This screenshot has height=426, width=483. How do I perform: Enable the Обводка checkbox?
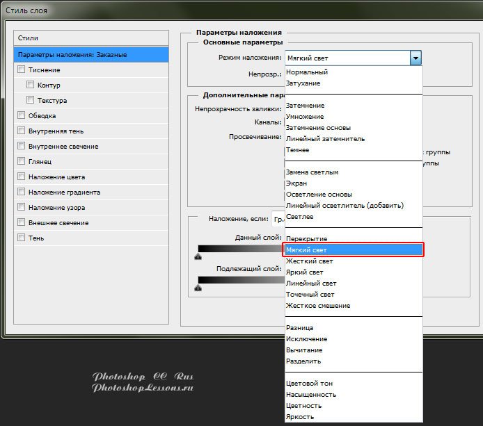[x=22, y=115]
